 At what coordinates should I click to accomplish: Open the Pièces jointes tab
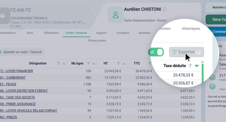click(97, 41)
